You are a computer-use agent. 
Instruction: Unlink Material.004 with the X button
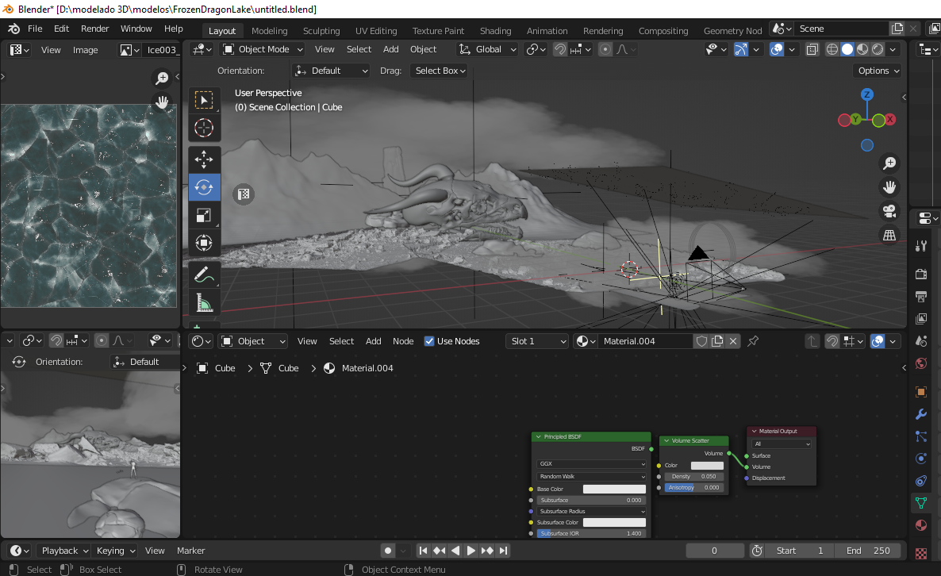pos(733,341)
